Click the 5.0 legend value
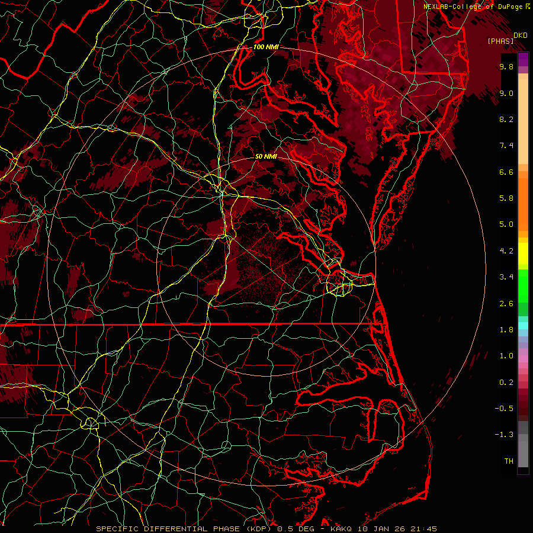 click(x=506, y=224)
